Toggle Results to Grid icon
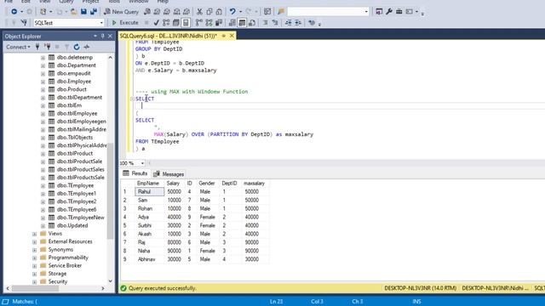Image resolution: width=545 pixels, height=306 pixels. 242,23
